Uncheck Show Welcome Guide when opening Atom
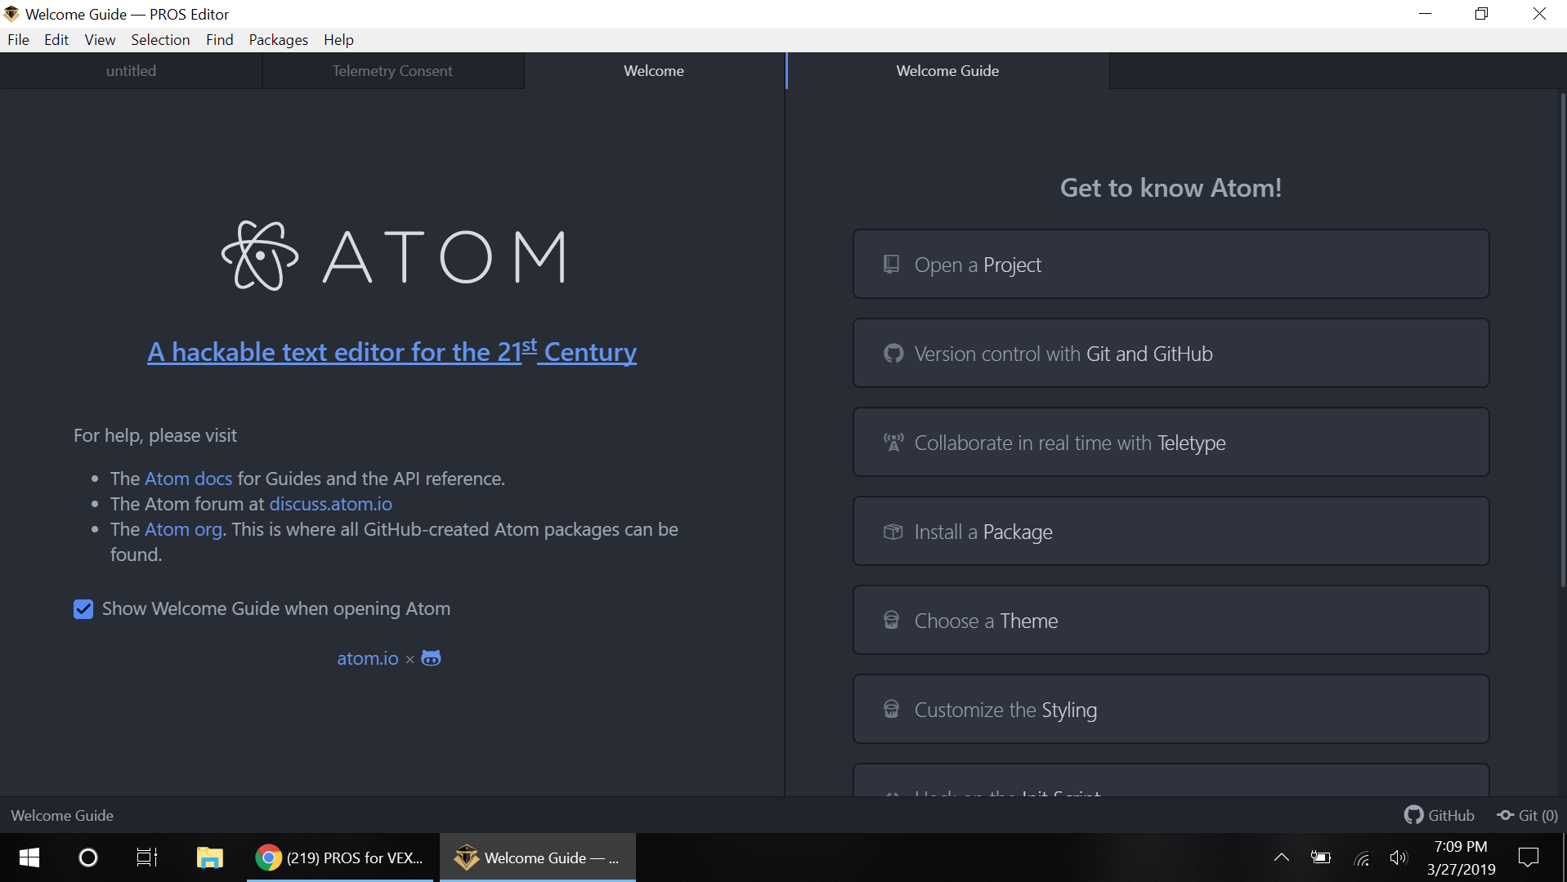The width and height of the screenshot is (1567, 882). point(83,609)
